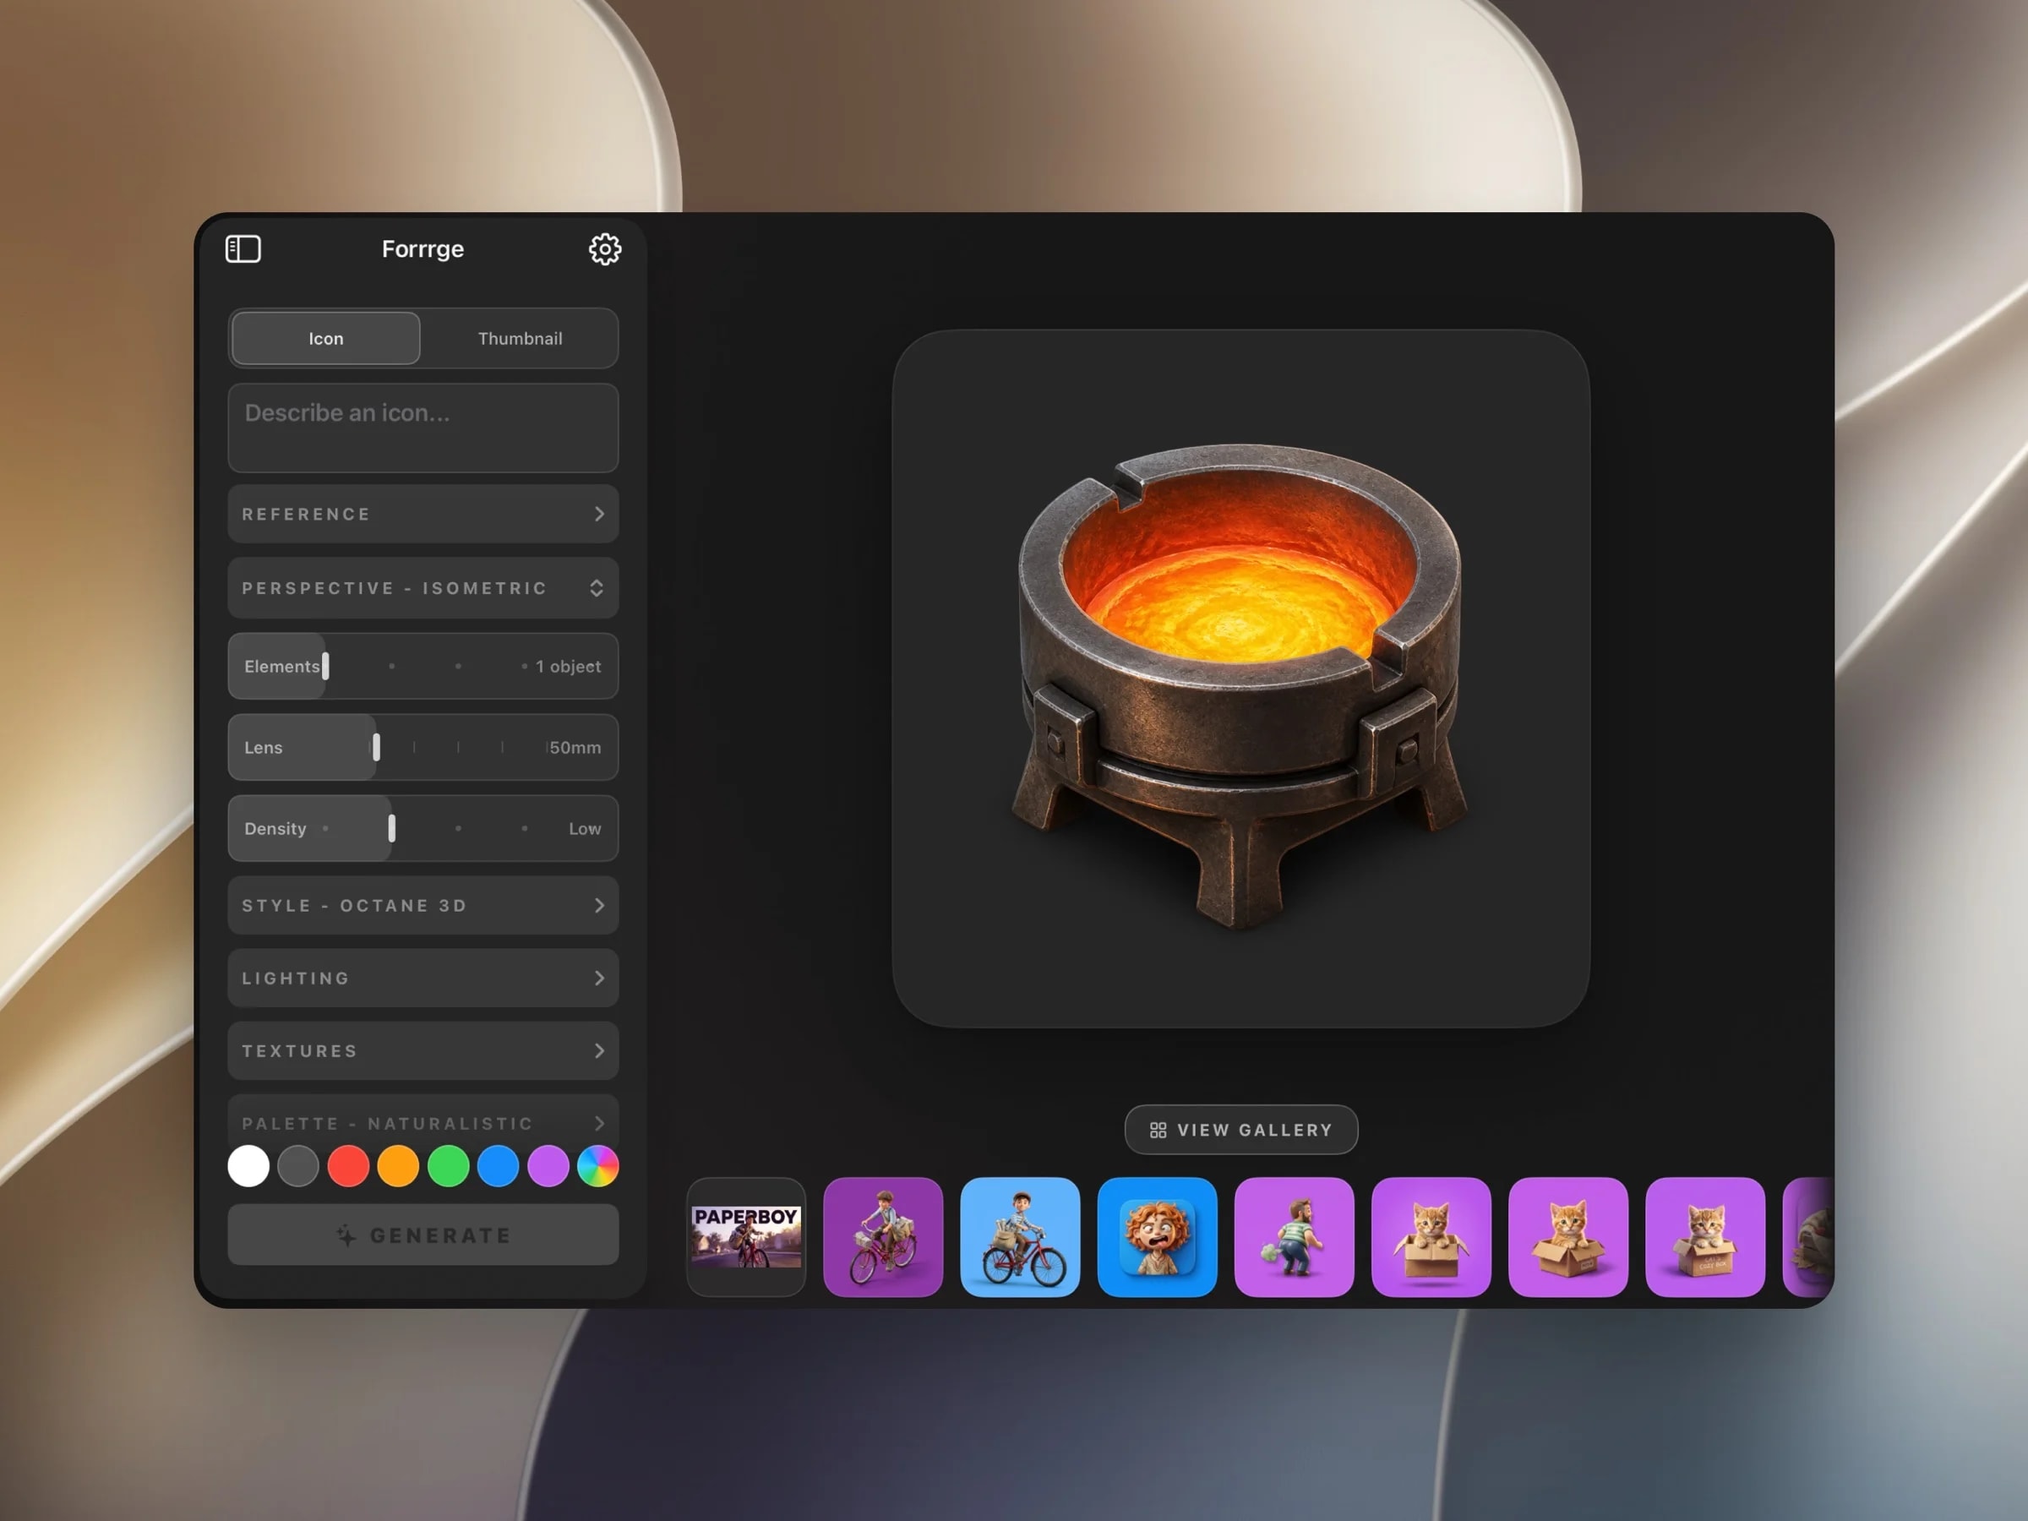Click the View Gallery button
2028x1521 pixels.
point(1240,1130)
